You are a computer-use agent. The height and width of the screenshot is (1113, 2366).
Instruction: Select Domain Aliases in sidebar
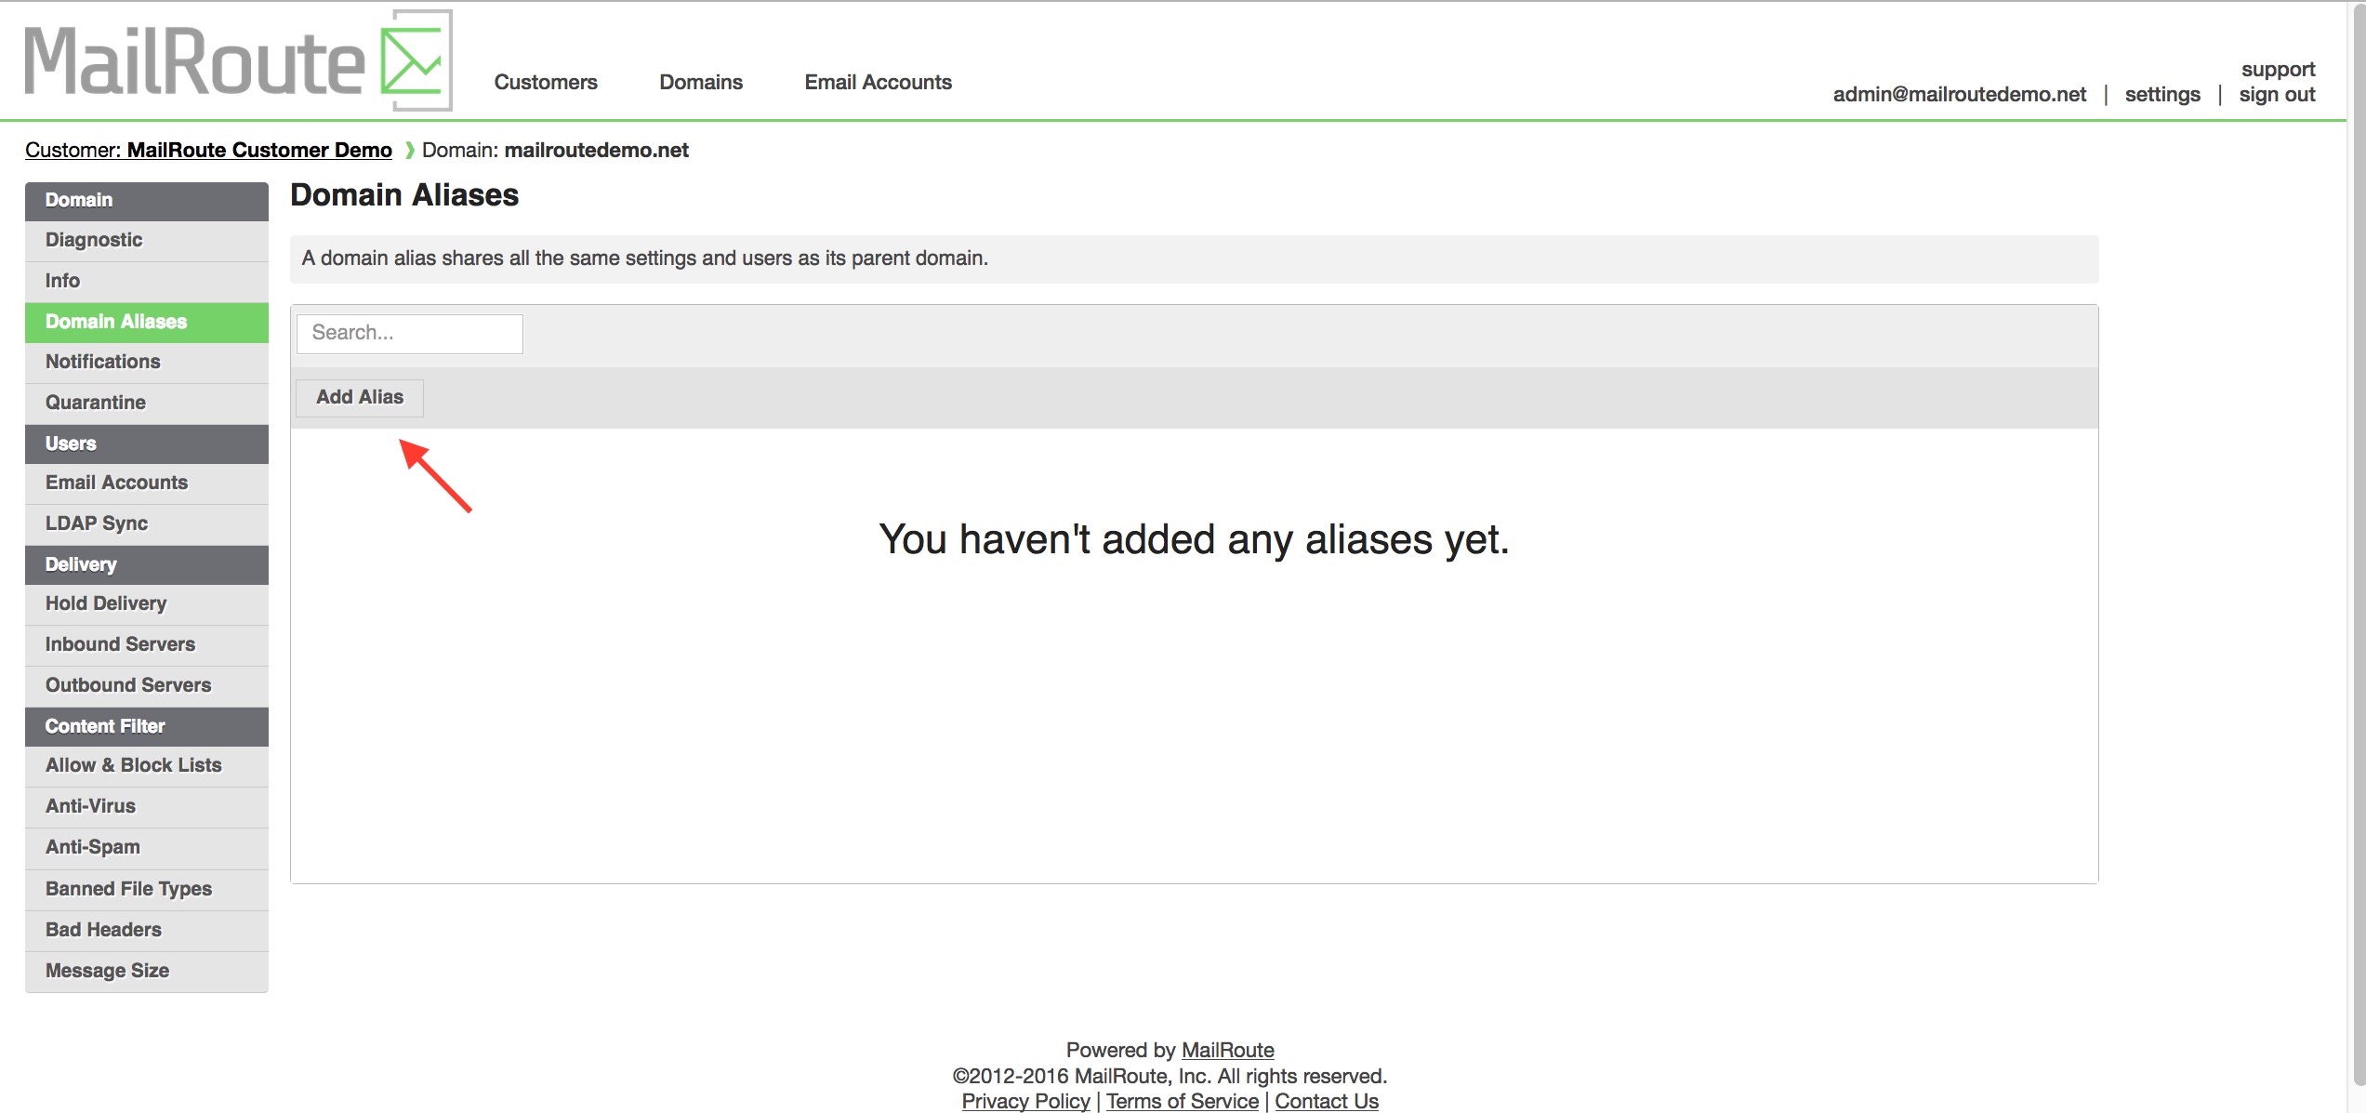pyautogui.click(x=147, y=323)
